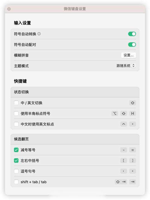Screen dimensions: 150x200
Task: Click the minus key cap for 减号等号
Action: 124,150
